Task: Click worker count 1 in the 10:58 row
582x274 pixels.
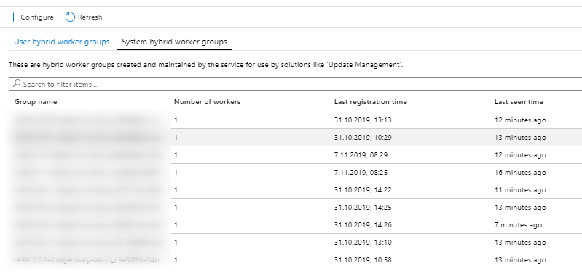Action: click(x=176, y=260)
